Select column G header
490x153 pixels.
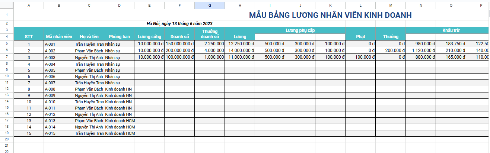210,6
